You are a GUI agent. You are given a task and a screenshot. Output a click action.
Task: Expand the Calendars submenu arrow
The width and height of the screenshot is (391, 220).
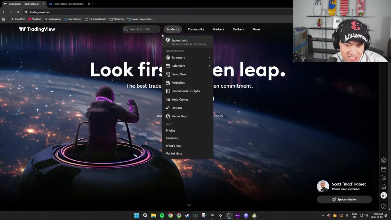(x=209, y=66)
